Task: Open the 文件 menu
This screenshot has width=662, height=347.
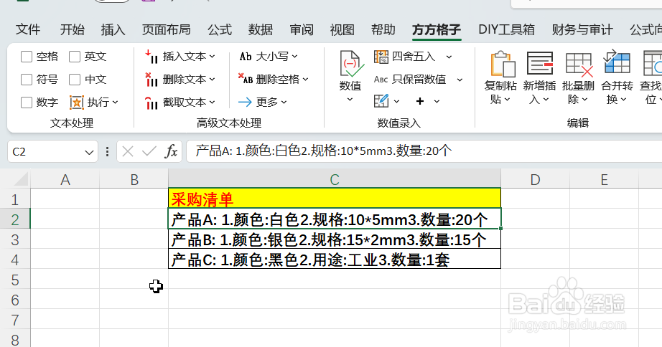Action: click(x=28, y=29)
